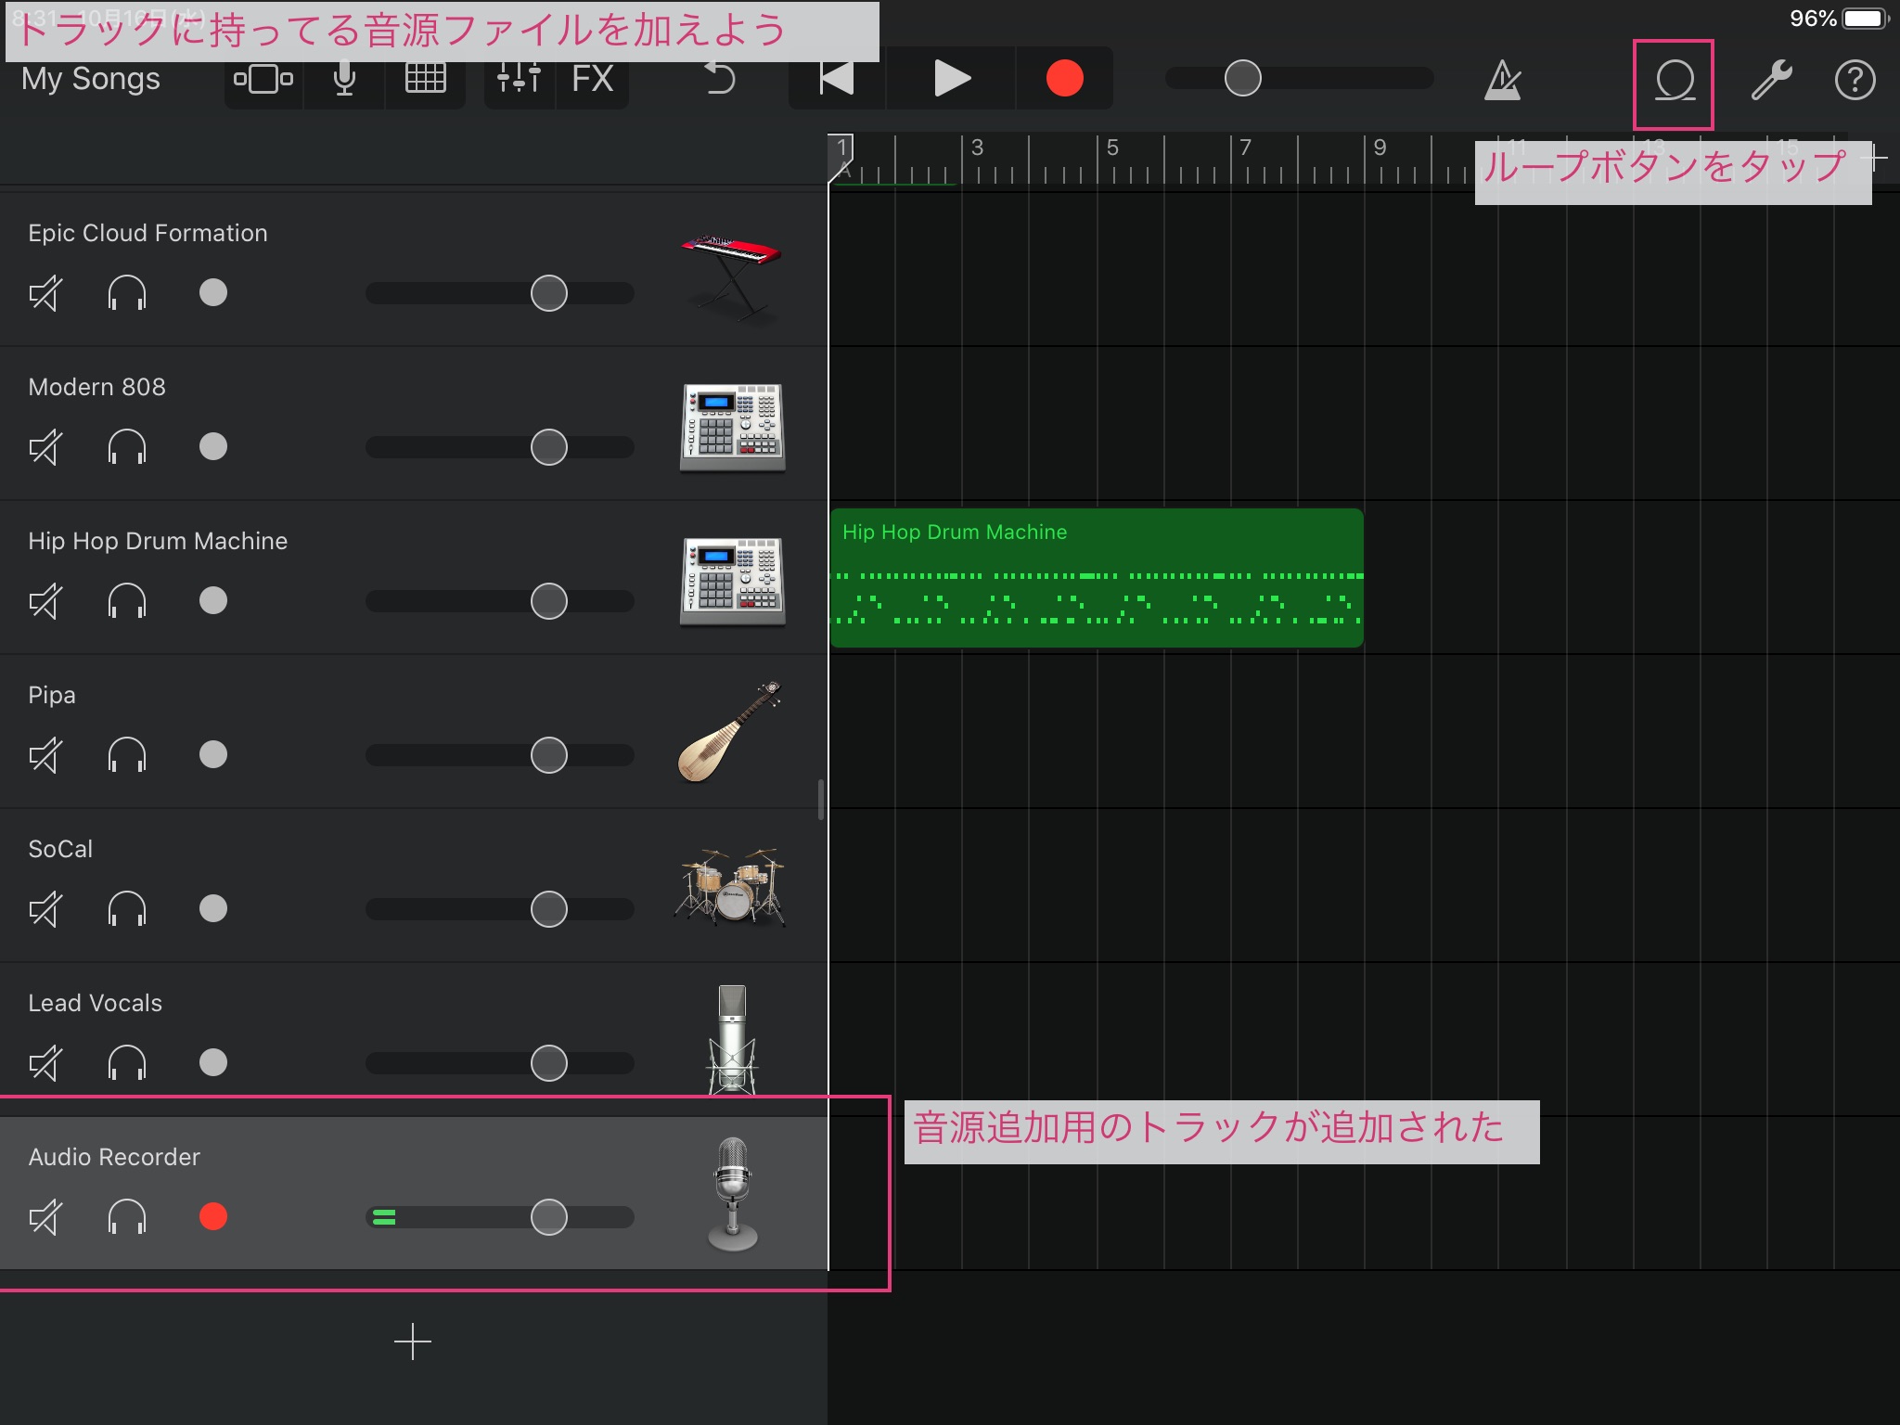
Task: Select Hip Hop Drum Machine instrument icon
Action: click(x=732, y=581)
